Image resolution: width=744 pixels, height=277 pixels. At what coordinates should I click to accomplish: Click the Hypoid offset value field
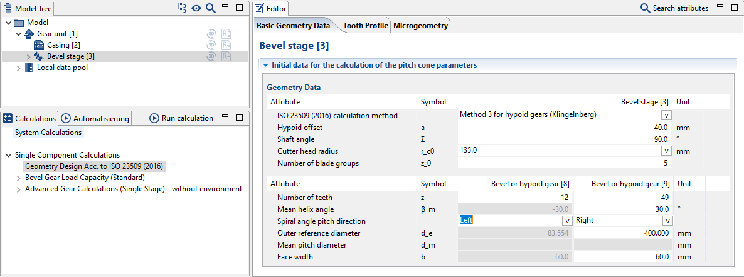(x=565, y=127)
